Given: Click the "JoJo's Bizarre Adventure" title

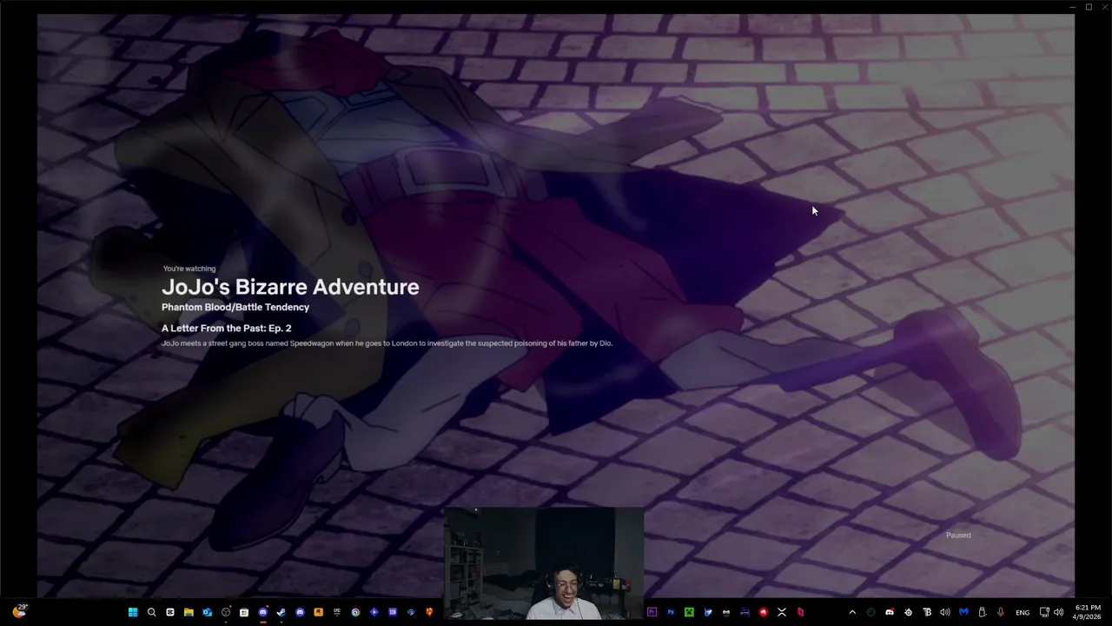Looking at the screenshot, I should click(290, 287).
